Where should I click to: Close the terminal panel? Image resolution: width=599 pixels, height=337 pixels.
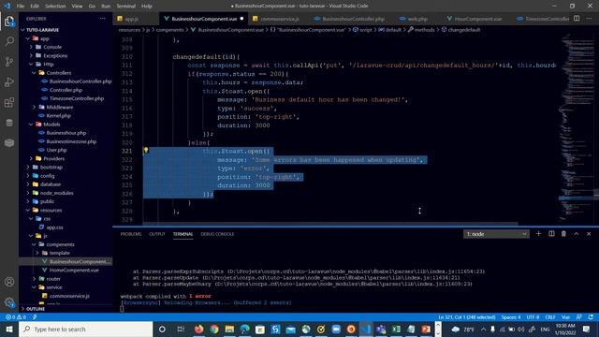pos(589,234)
